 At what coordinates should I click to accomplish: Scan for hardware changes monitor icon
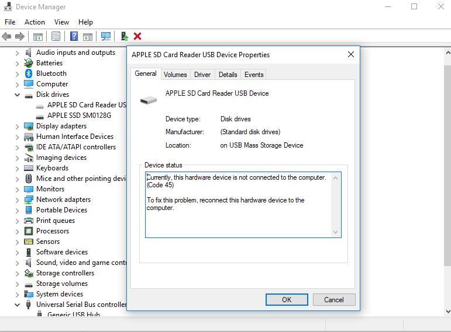click(x=106, y=36)
